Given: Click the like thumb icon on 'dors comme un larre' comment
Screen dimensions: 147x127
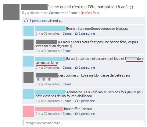Looking at the screenshot, I should click(x=76, y=67).
